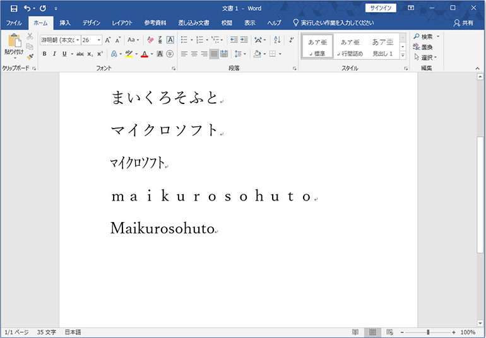Image resolution: width=486 pixels, height=338 pixels.
Task: Switch to web layout view in status bar
Action: click(390, 332)
